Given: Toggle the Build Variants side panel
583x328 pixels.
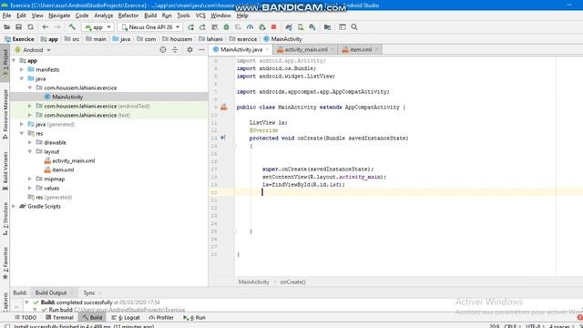Looking at the screenshot, I should click(x=5, y=171).
